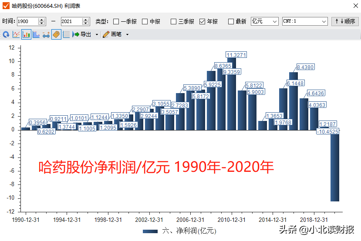Check the 一季报 checkbox

click(116, 22)
